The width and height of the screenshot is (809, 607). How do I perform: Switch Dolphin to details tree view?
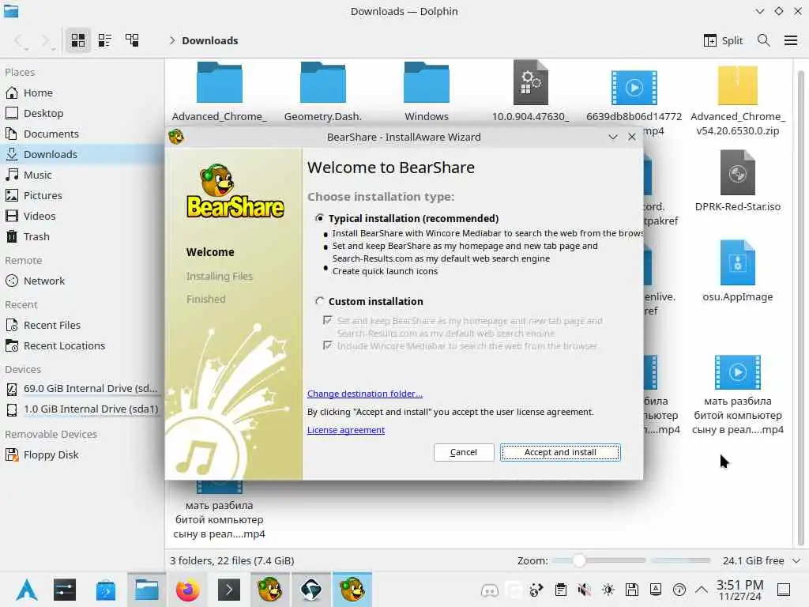[132, 40]
